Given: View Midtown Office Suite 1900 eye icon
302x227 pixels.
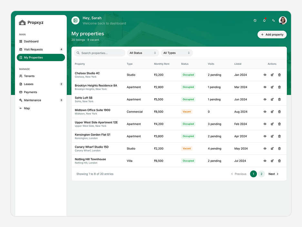Looking at the screenshot, I should click(x=265, y=112).
